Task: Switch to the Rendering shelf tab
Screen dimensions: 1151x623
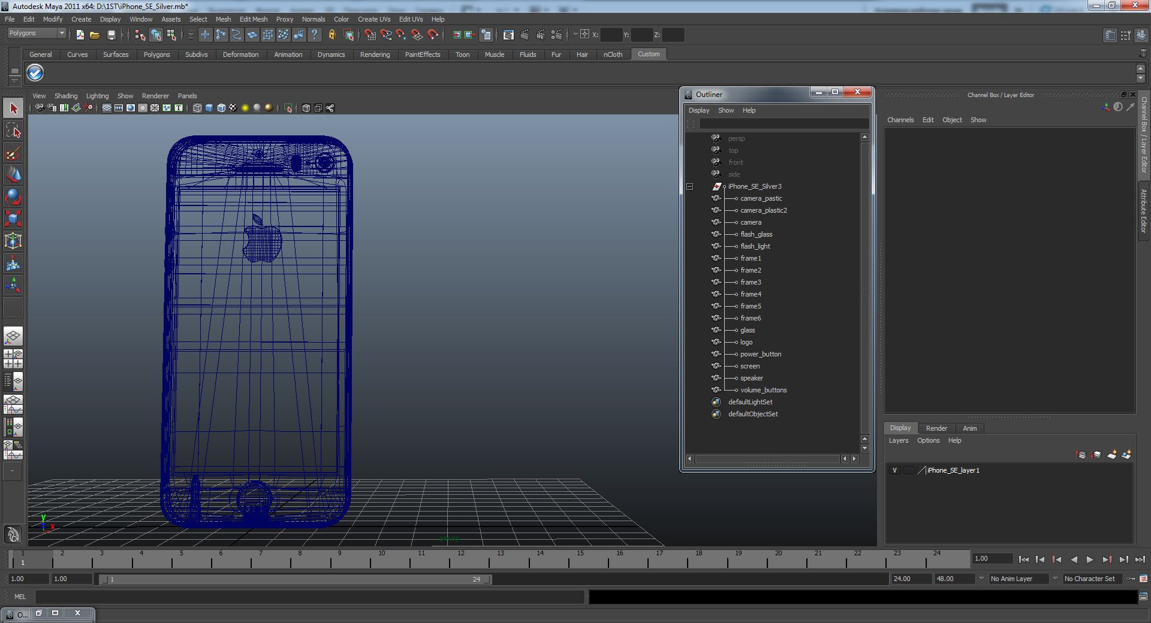Action: pyautogui.click(x=375, y=55)
